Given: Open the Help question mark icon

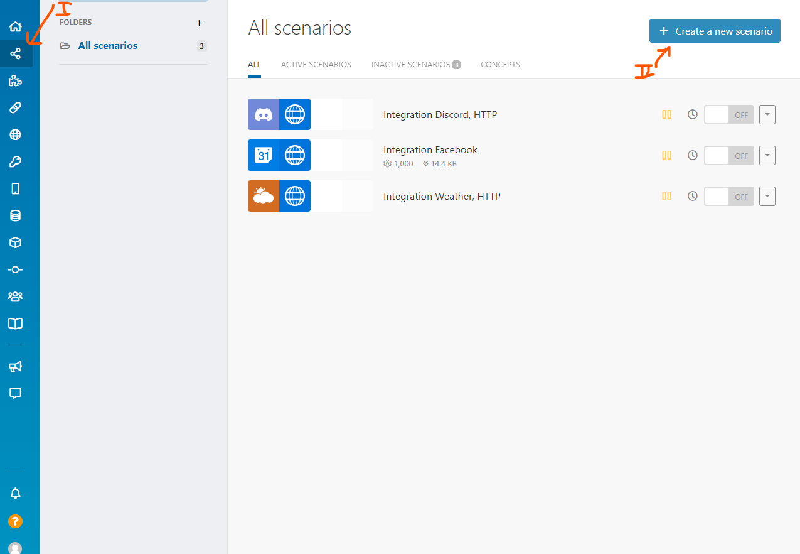Looking at the screenshot, I should (16, 521).
